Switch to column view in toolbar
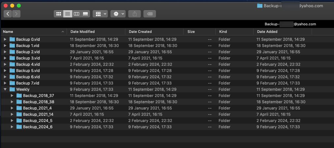This screenshot has width=334, height=148. tap(76, 14)
